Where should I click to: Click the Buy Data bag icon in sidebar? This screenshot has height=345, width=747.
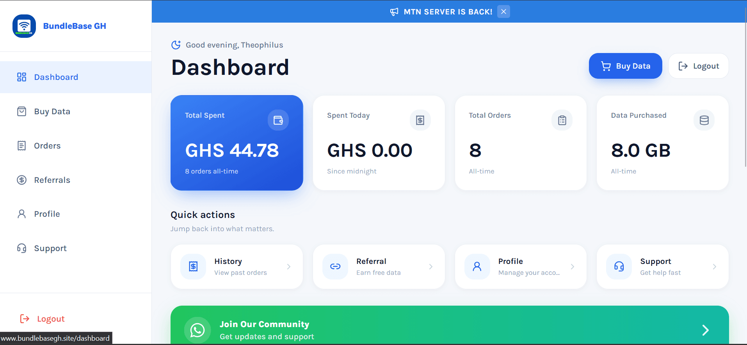coord(21,111)
